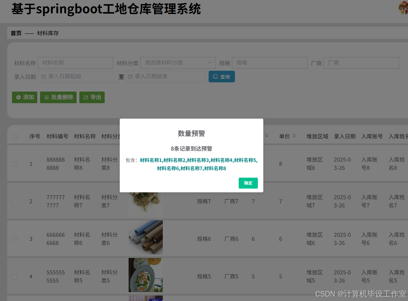Click the 批量删除 batch delete button

(x=58, y=97)
